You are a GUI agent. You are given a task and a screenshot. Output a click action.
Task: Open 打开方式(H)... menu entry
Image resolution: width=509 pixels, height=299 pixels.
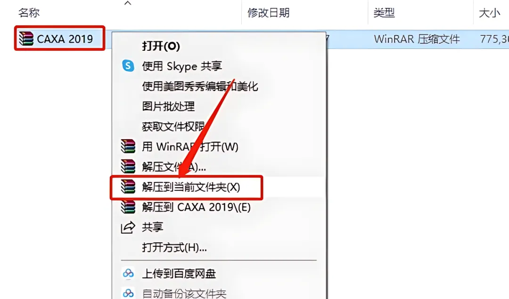point(174,247)
